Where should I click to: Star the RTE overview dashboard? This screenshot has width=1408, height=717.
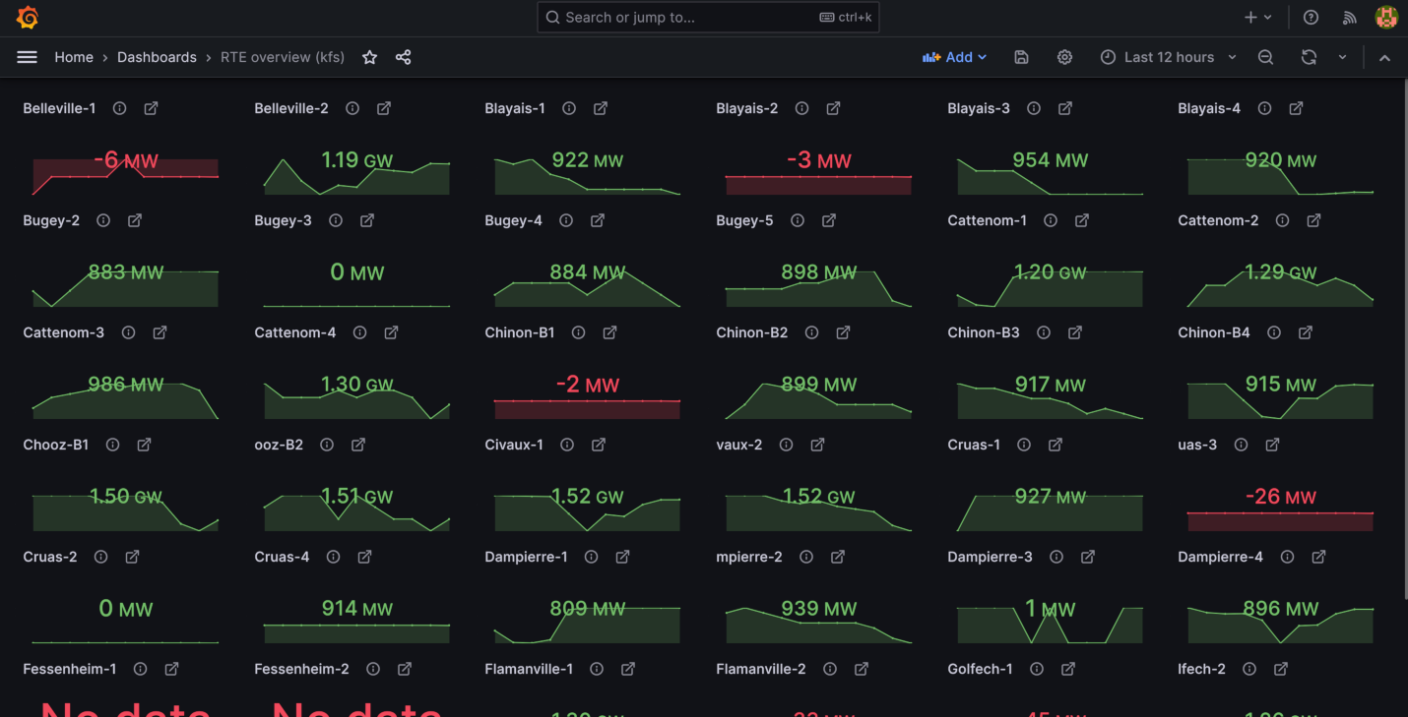[x=369, y=57]
